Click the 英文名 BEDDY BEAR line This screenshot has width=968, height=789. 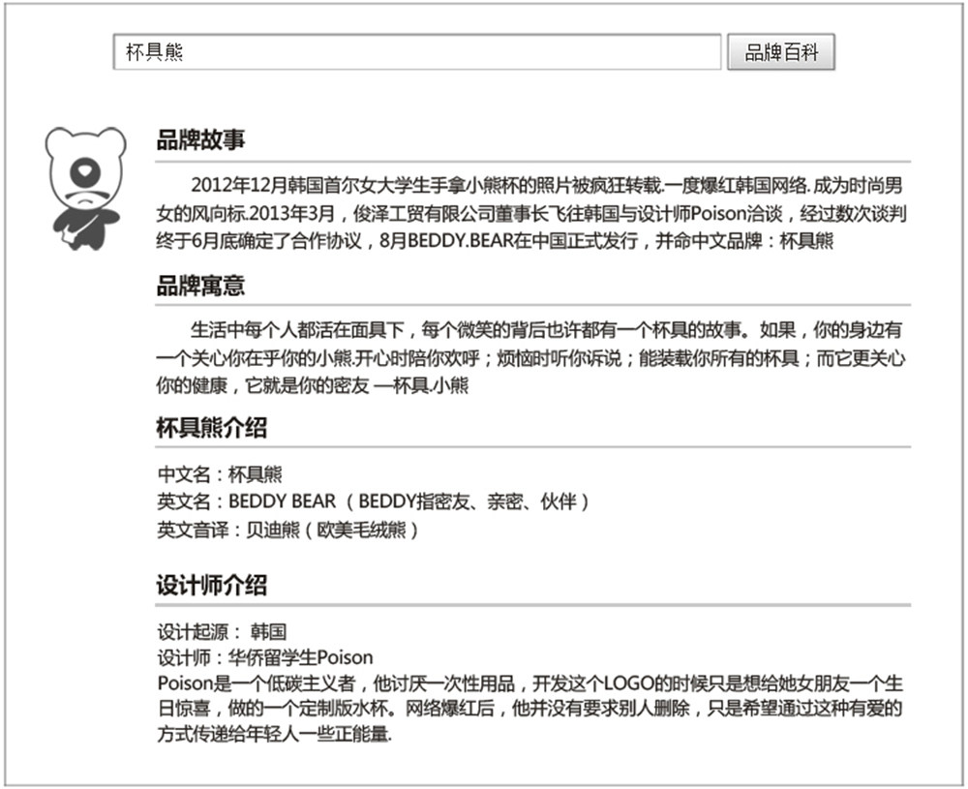374,501
